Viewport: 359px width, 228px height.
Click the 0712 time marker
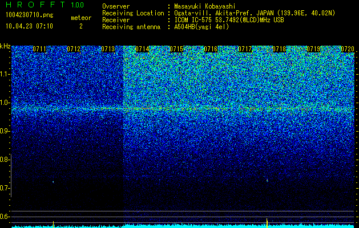click(74, 49)
